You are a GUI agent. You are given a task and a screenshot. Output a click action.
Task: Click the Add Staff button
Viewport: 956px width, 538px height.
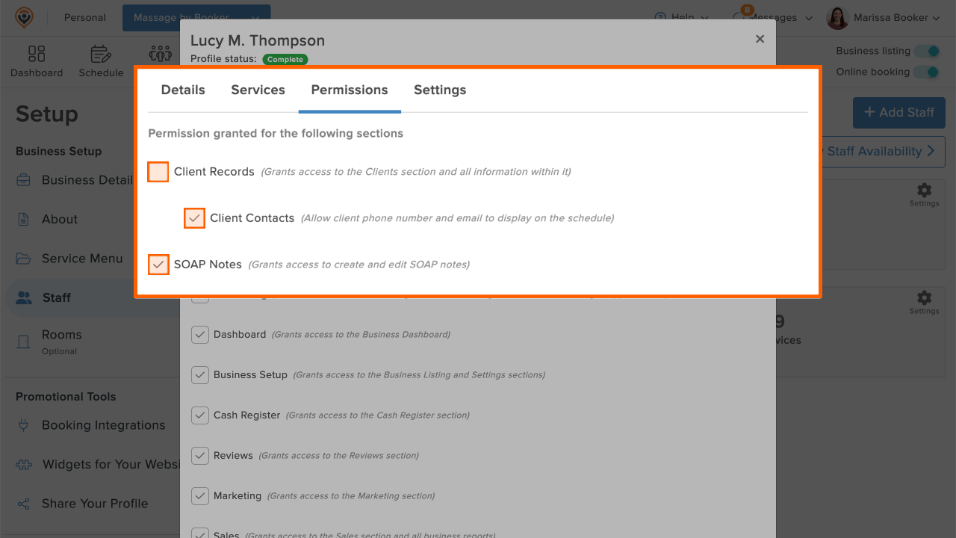click(x=899, y=112)
